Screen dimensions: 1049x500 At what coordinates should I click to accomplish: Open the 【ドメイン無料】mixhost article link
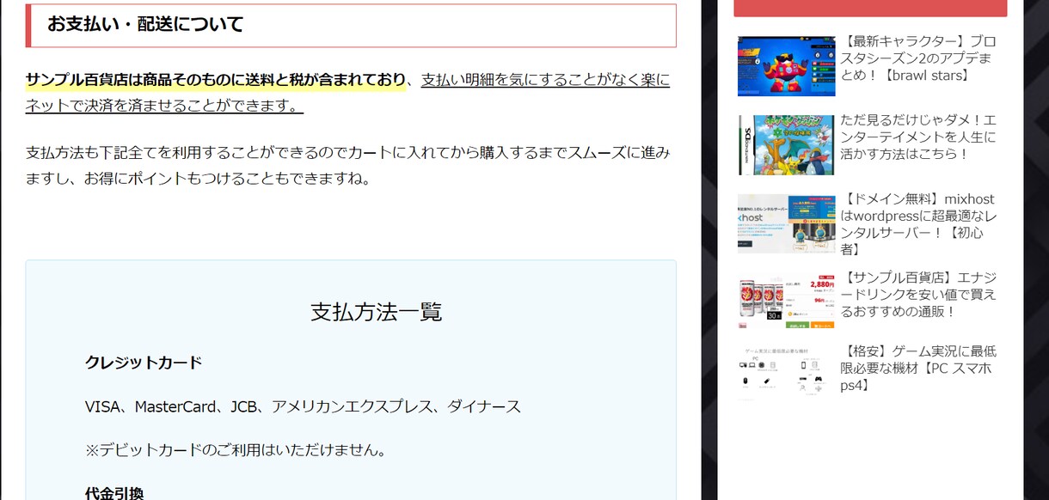[918, 224]
